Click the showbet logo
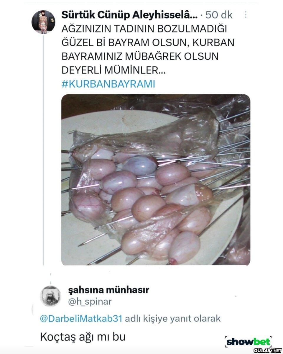The height and width of the screenshot is (354, 283). click(248, 342)
